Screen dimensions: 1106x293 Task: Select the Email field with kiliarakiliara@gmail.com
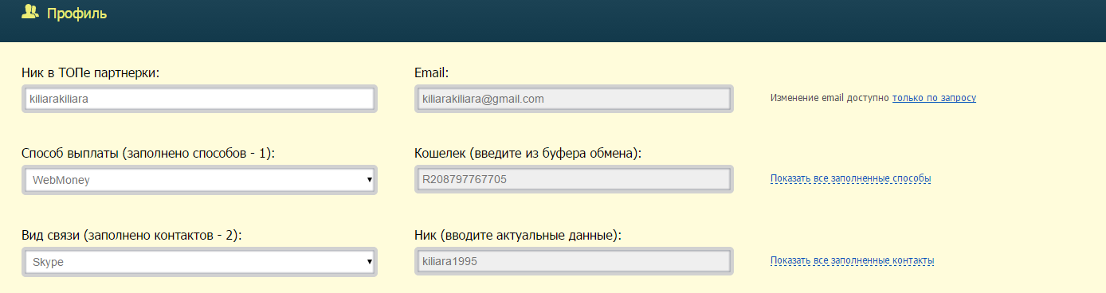574,99
